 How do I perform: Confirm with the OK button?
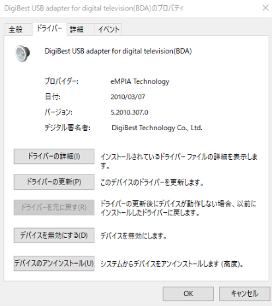(x=188, y=293)
